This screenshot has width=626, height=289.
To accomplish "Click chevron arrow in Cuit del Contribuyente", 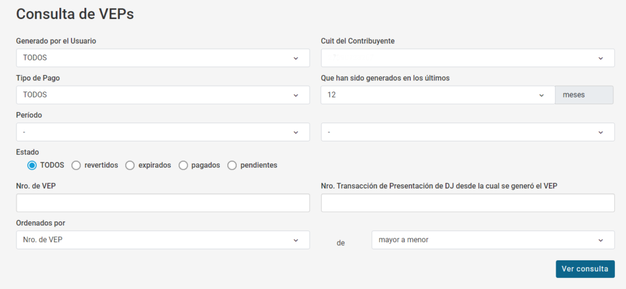I will (x=600, y=58).
